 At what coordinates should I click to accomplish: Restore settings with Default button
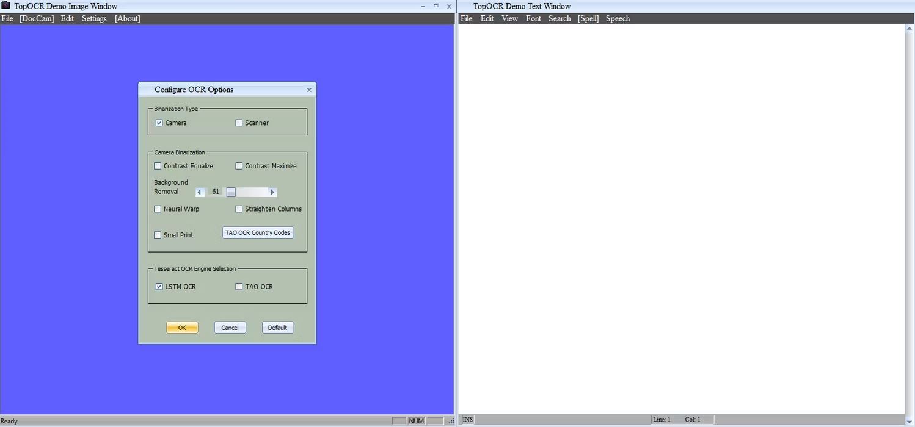277,328
